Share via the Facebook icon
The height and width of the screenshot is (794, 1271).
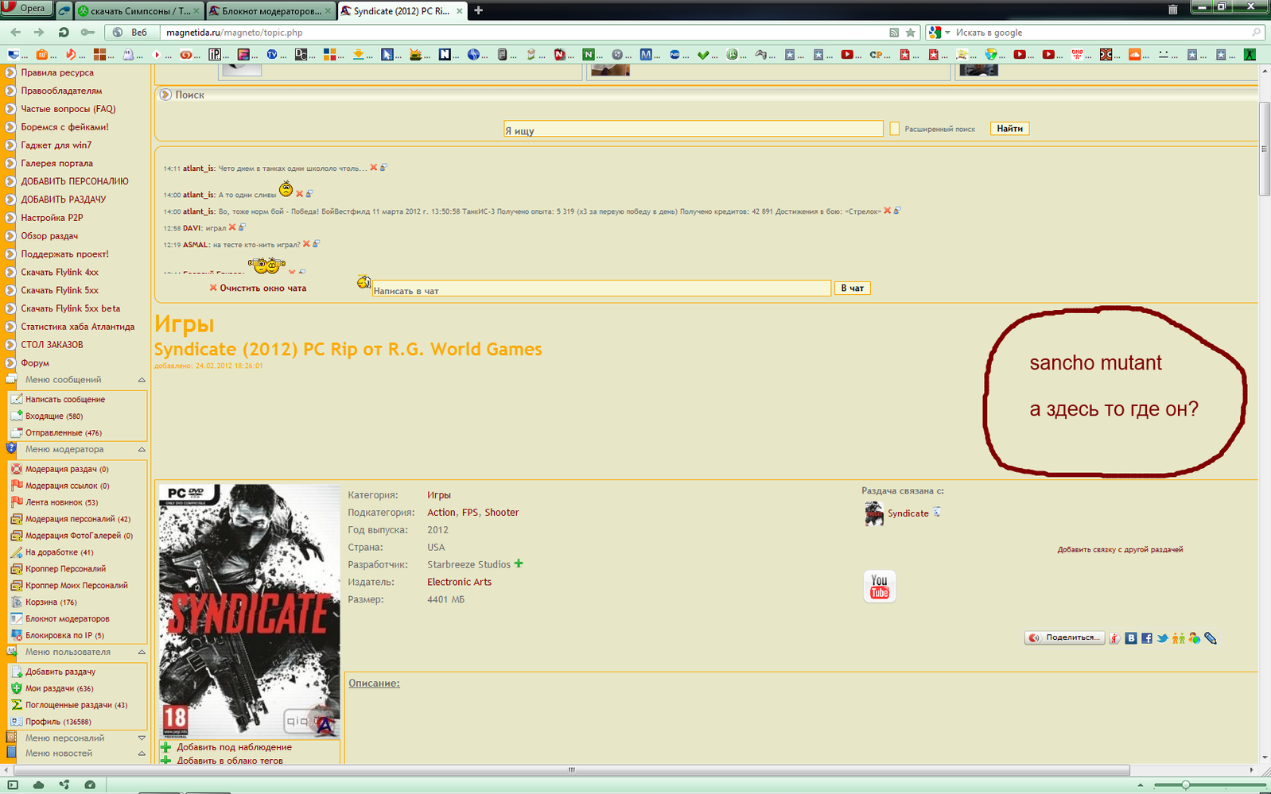[1147, 639]
